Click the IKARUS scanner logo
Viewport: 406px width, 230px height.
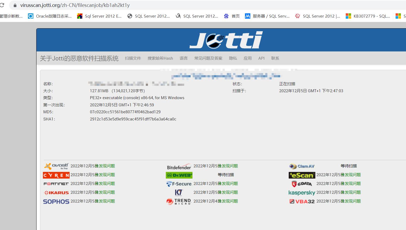pyautogui.click(x=56, y=192)
